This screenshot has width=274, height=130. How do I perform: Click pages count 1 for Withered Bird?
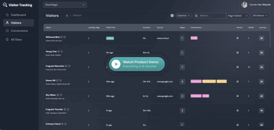tap(182, 38)
